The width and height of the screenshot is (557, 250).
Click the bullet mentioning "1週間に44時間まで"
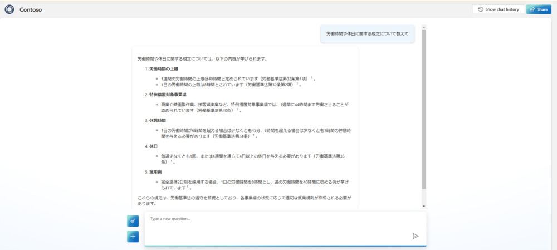pos(255,107)
